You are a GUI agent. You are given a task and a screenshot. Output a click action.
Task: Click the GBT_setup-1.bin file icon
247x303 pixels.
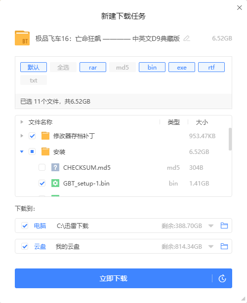(x=55, y=183)
